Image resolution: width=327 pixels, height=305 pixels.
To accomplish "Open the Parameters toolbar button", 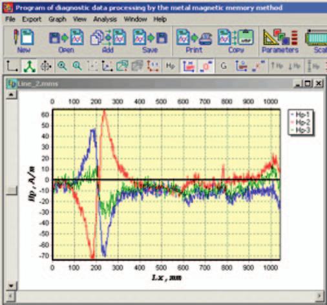I will click(x=280, y=41).
